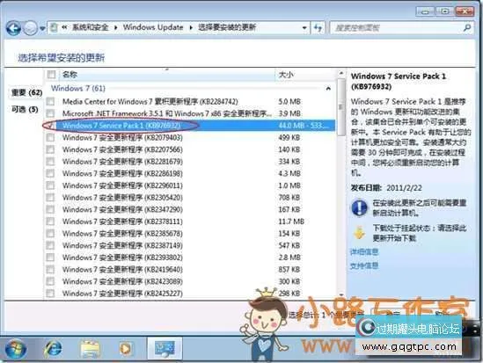Click the search magnifier icon

[x=467, y=28]
